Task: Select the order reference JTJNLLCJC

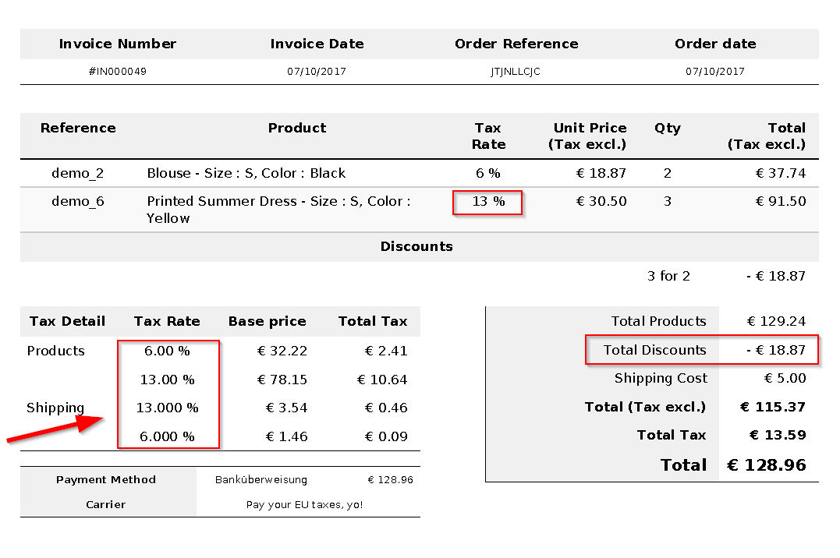Action: click(x=516, y=72)
